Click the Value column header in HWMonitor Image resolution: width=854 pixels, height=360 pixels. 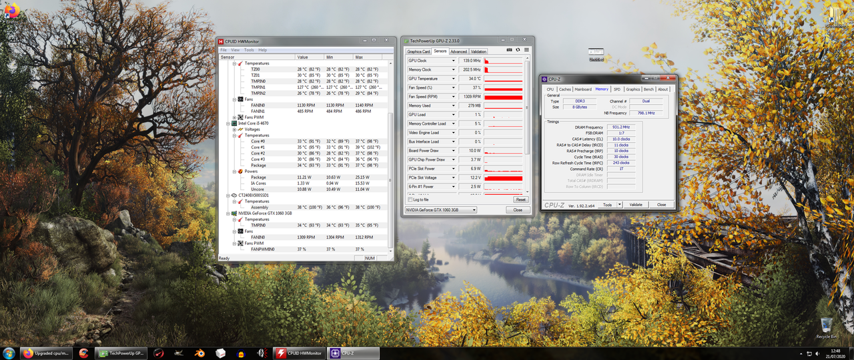(310, 57)
